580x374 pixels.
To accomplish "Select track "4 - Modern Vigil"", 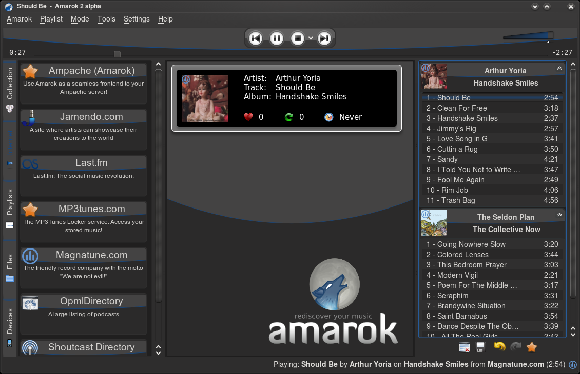I will tap(492, 275).
